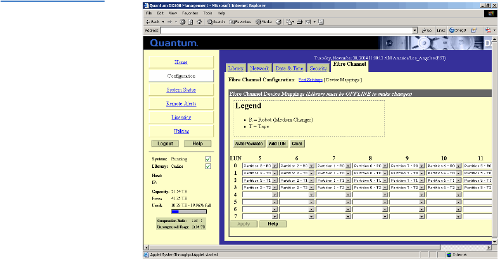Switch to the Date & Time tab
The image size is (498, 259).
tap(289, 69)
